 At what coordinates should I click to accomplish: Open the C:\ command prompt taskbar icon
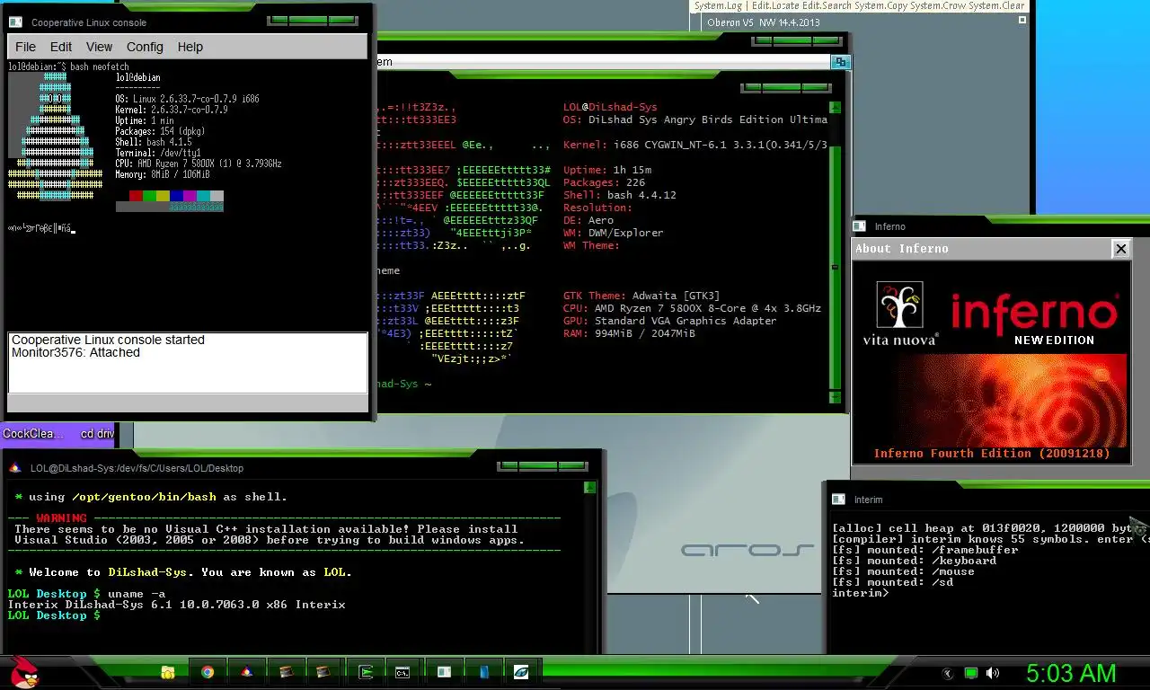coord(403,672)
